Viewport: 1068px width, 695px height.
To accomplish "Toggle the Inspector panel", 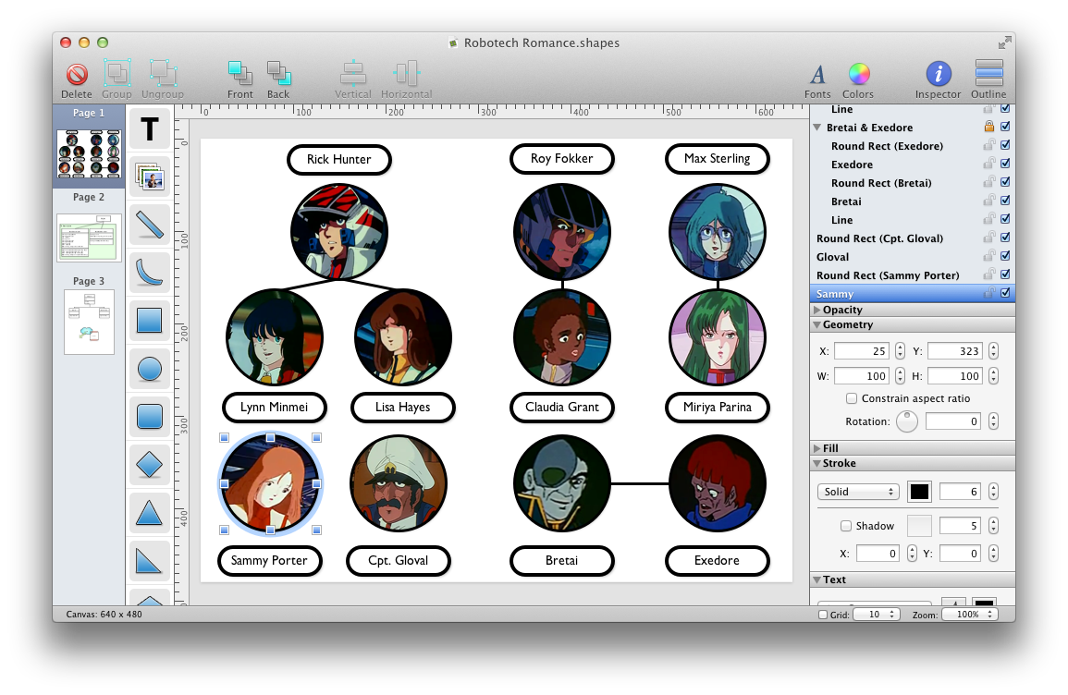I will (x=938, y=74).
